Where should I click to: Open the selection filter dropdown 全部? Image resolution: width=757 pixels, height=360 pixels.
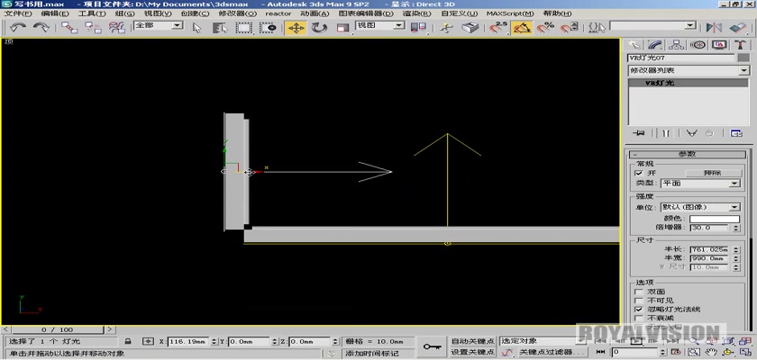click(x=158, y=25)
